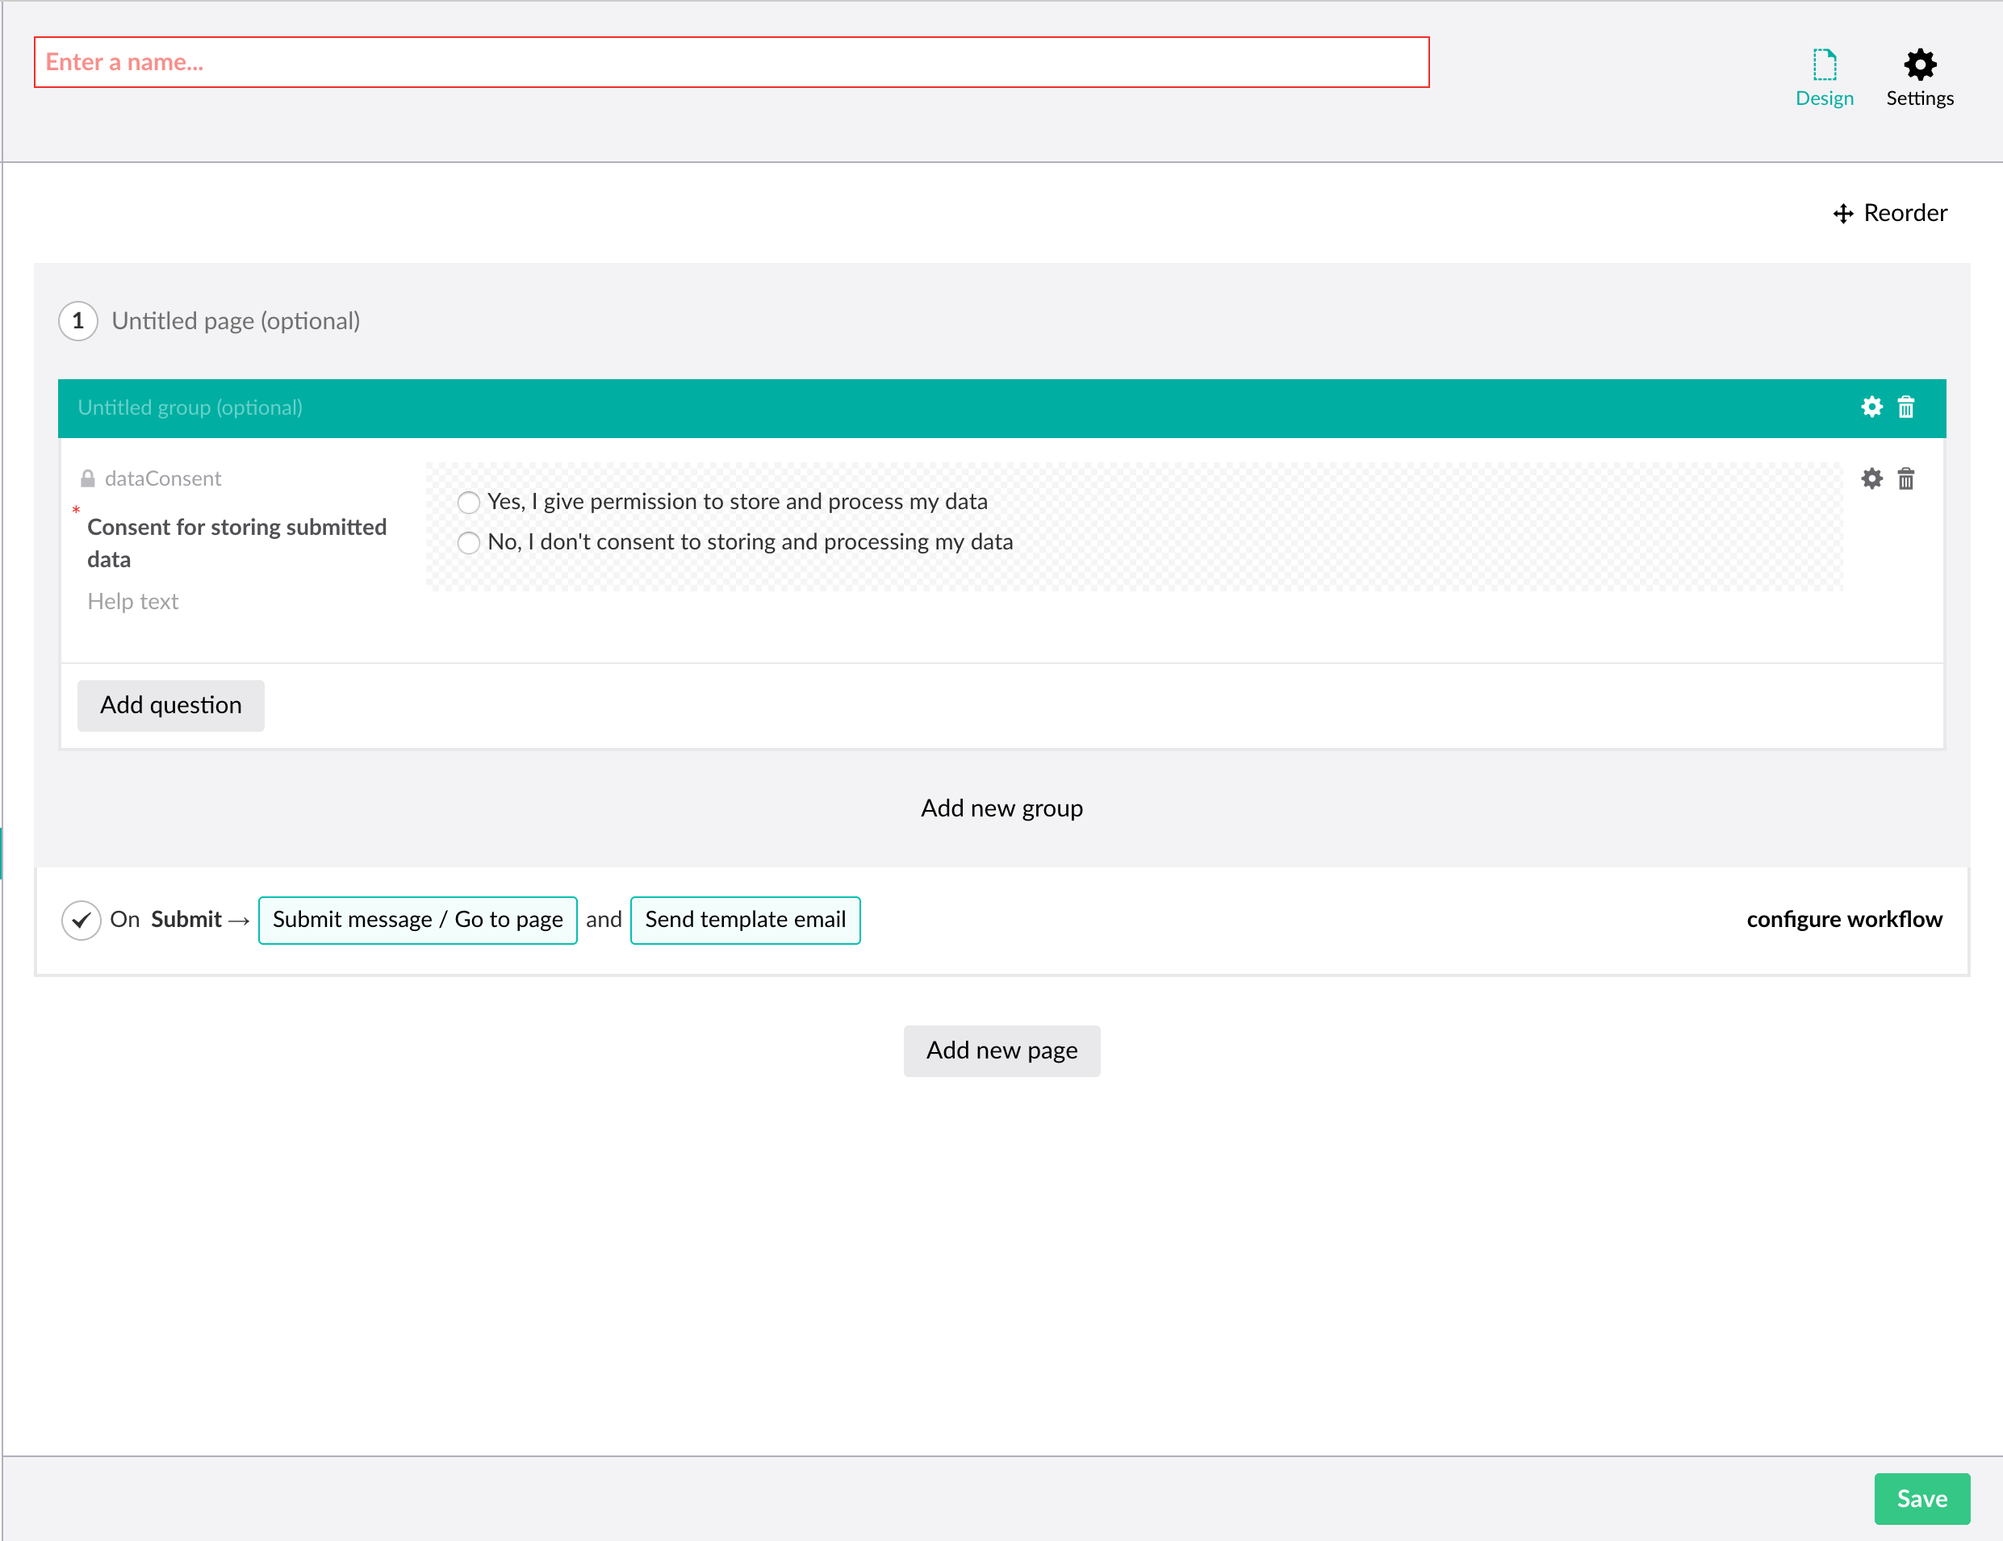
Task: Click the checkmark icon next to On Submit
Action: [82, 921]
